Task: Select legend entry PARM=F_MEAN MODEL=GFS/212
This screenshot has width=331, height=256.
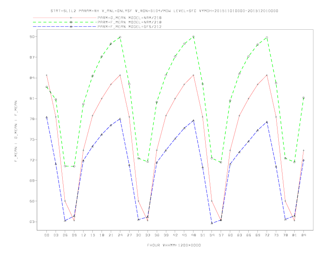Action: coord(130,27)
